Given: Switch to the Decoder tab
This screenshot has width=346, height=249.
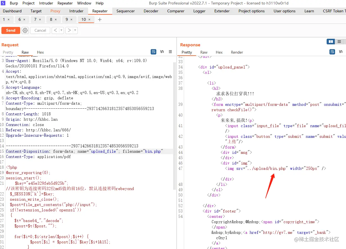Looking at the screenshot, I should click(151, 11).
